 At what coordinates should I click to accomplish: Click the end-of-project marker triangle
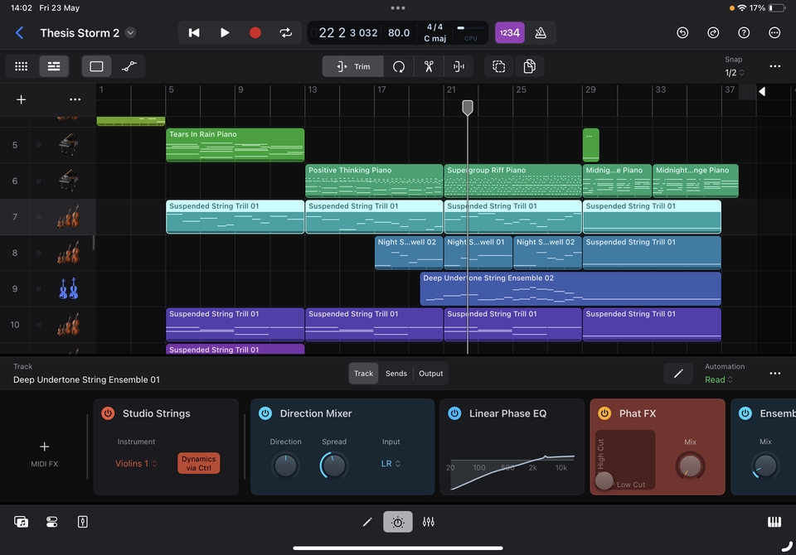point(762,91)
